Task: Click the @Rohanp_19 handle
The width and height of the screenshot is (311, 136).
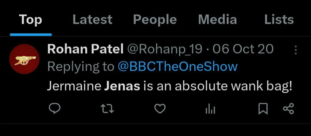Action: click(165, 49)
